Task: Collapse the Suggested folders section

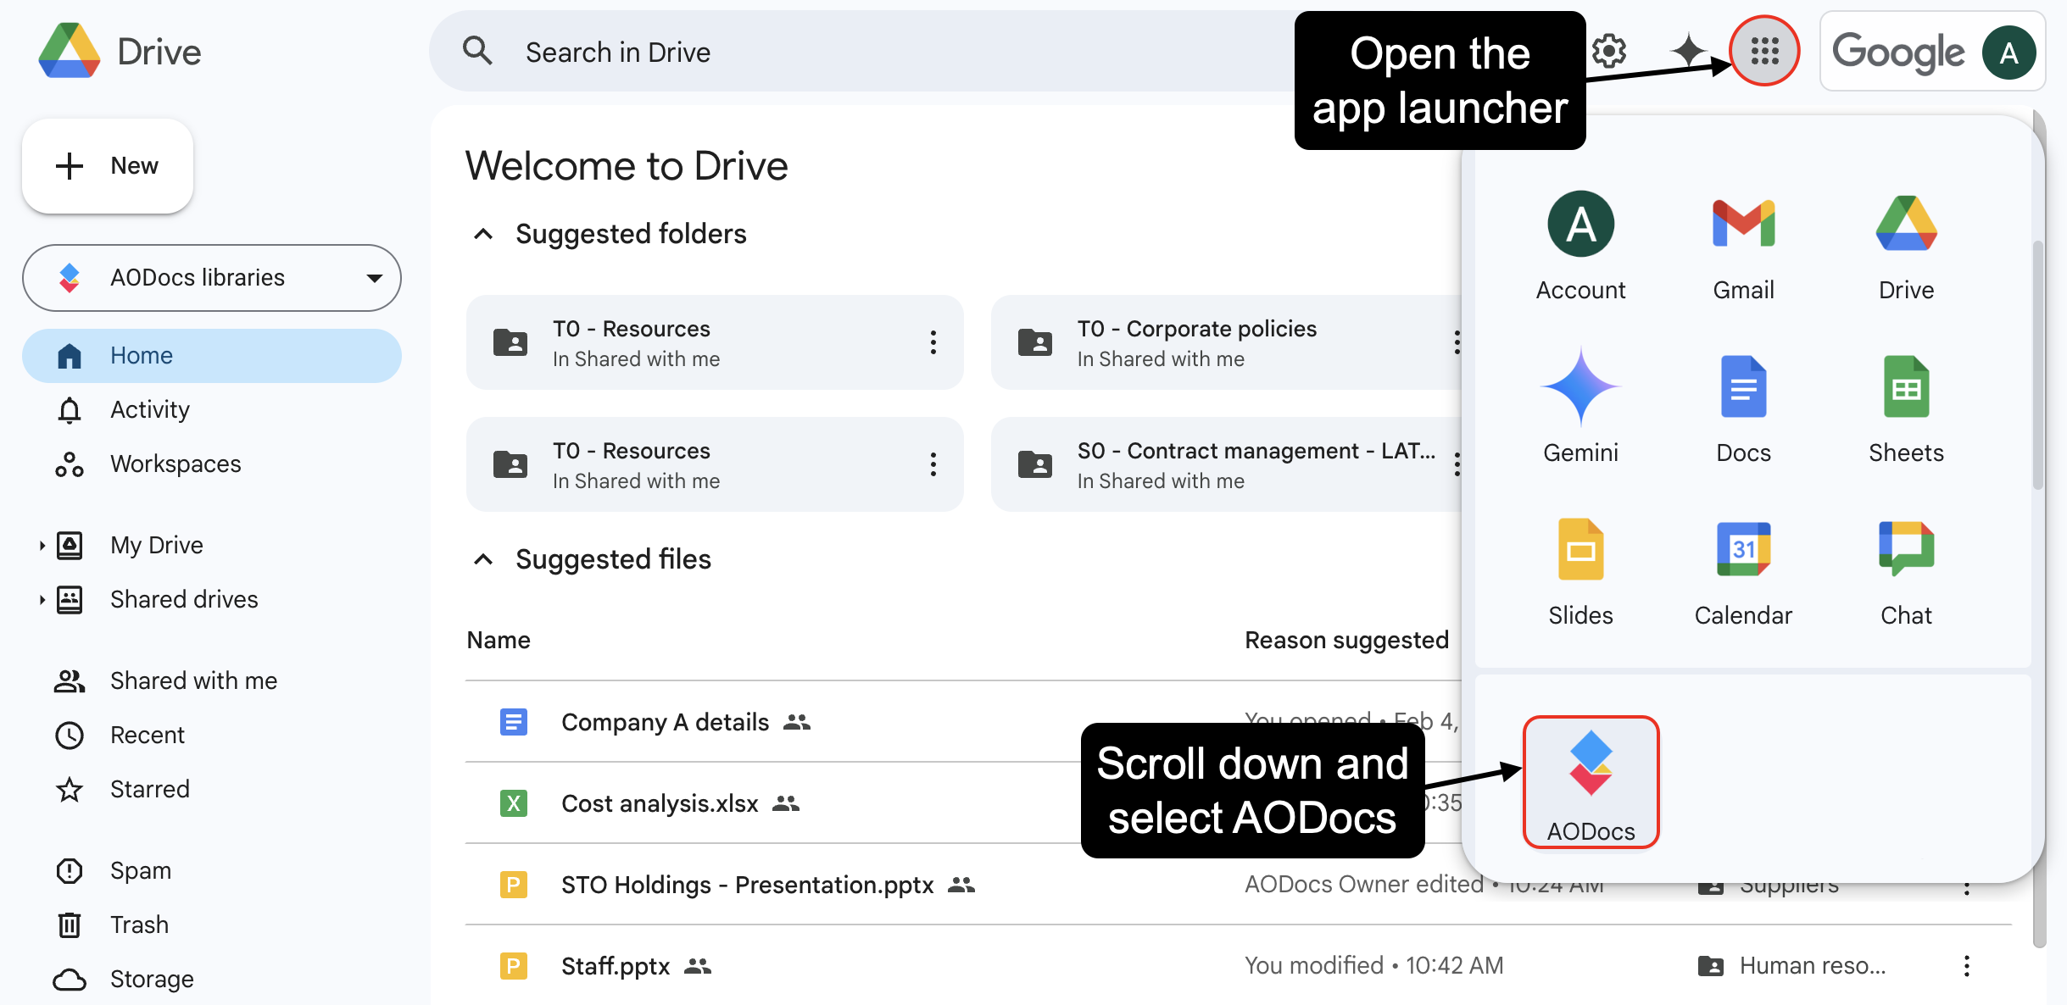Action: tap(483, 234)
